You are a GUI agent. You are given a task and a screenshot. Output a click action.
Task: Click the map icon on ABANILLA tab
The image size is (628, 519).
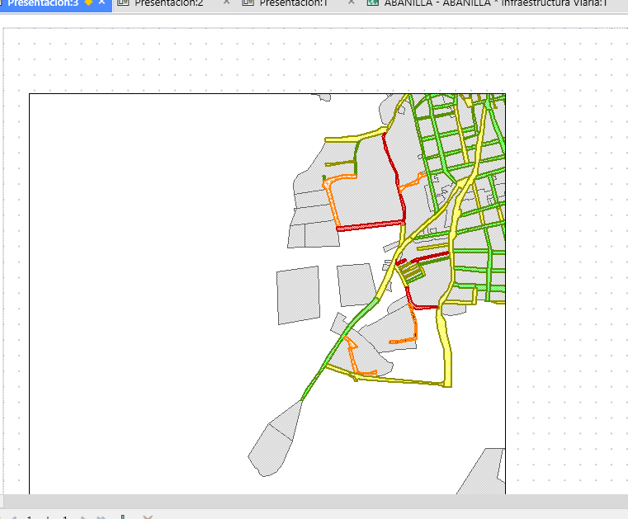point(373,2)
